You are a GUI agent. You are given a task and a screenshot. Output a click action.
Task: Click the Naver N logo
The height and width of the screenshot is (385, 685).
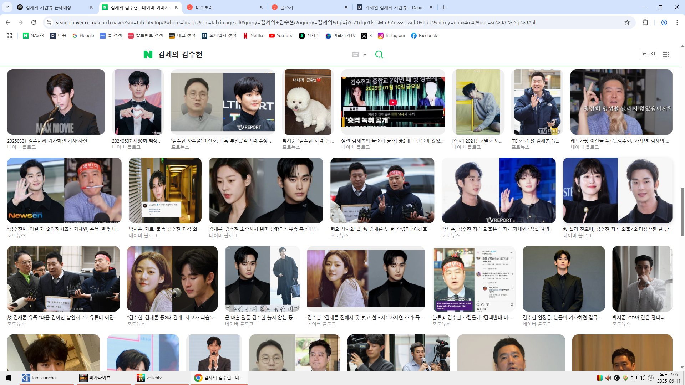pyautogui.click(x=148, y=55)
